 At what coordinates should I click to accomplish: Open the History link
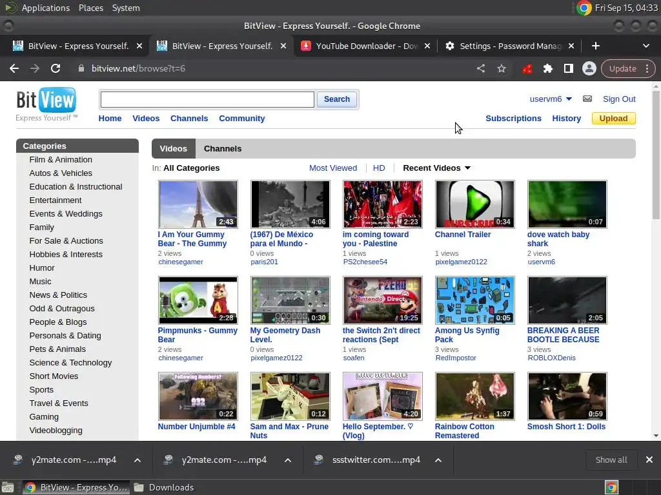[566, 119]
